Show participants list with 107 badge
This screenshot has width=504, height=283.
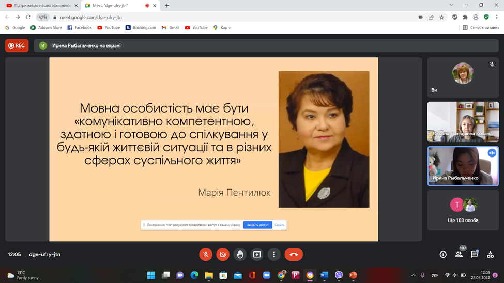point(459,254)
